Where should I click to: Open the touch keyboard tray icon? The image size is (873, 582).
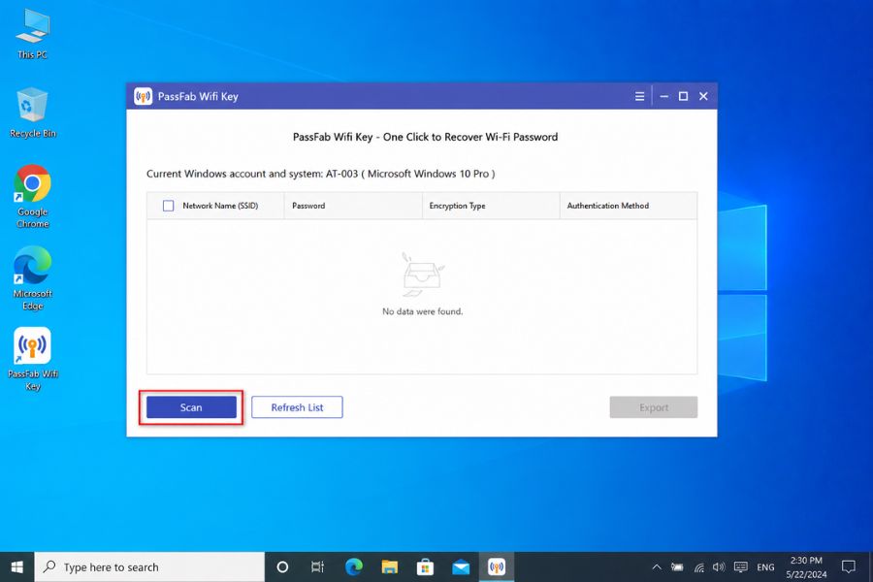pos(740,566)
